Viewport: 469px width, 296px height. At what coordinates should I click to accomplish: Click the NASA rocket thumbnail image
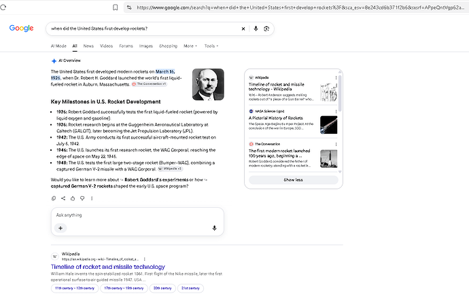329,125
